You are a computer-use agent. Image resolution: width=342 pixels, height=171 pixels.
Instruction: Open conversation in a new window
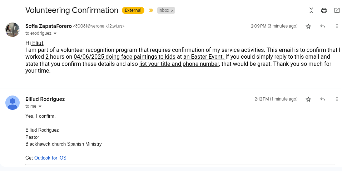click(x=337, y=10)
